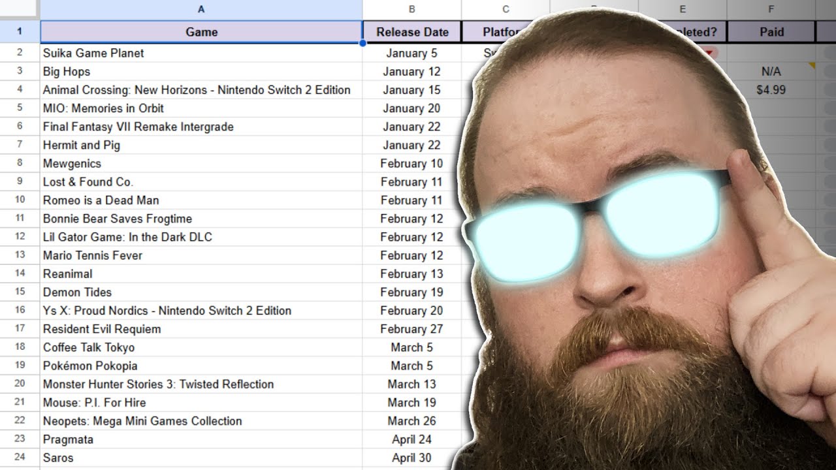Viewport: 836px width, 470px height.
Task: Click the March 5 date for Pokémon Pokopia
Action: tap(412, 365)
